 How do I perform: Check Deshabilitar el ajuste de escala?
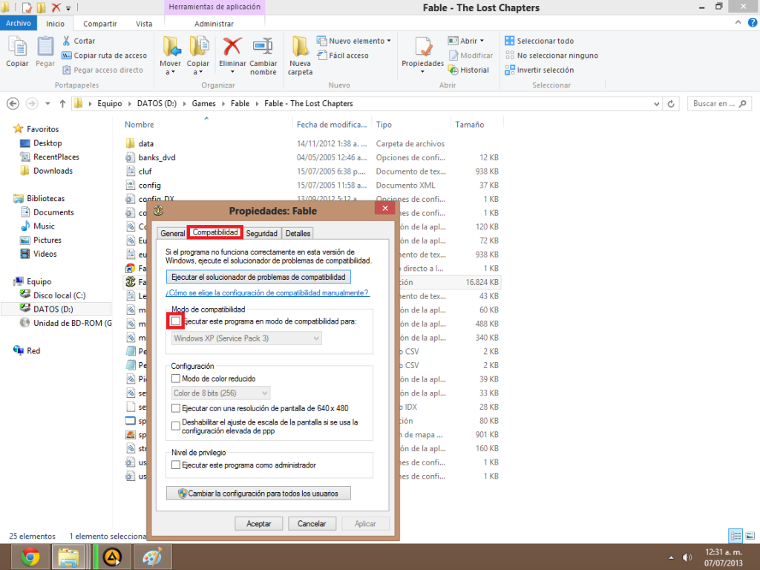pyautogui.click(x=176, y=426)
